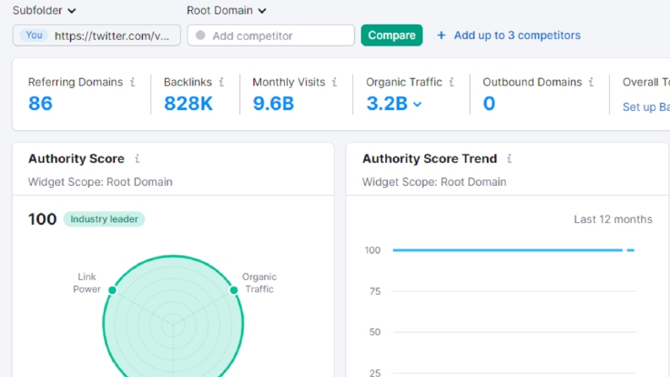Click the Organic Traffic radar point
Screen dimensions: 670x377
click(234, 290)
